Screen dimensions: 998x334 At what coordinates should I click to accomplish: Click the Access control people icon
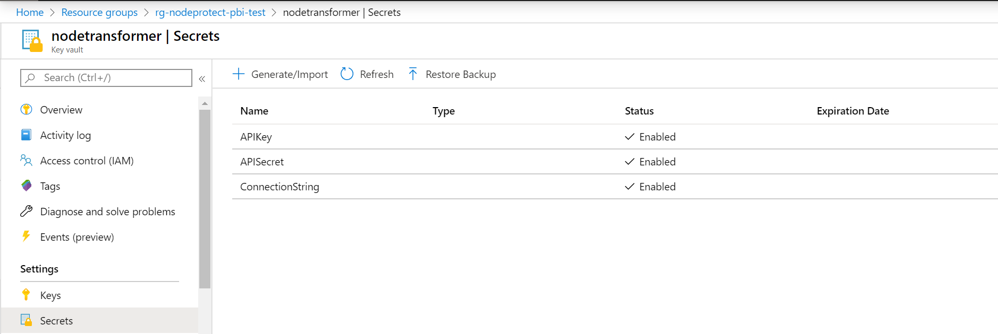pos(26,160)
